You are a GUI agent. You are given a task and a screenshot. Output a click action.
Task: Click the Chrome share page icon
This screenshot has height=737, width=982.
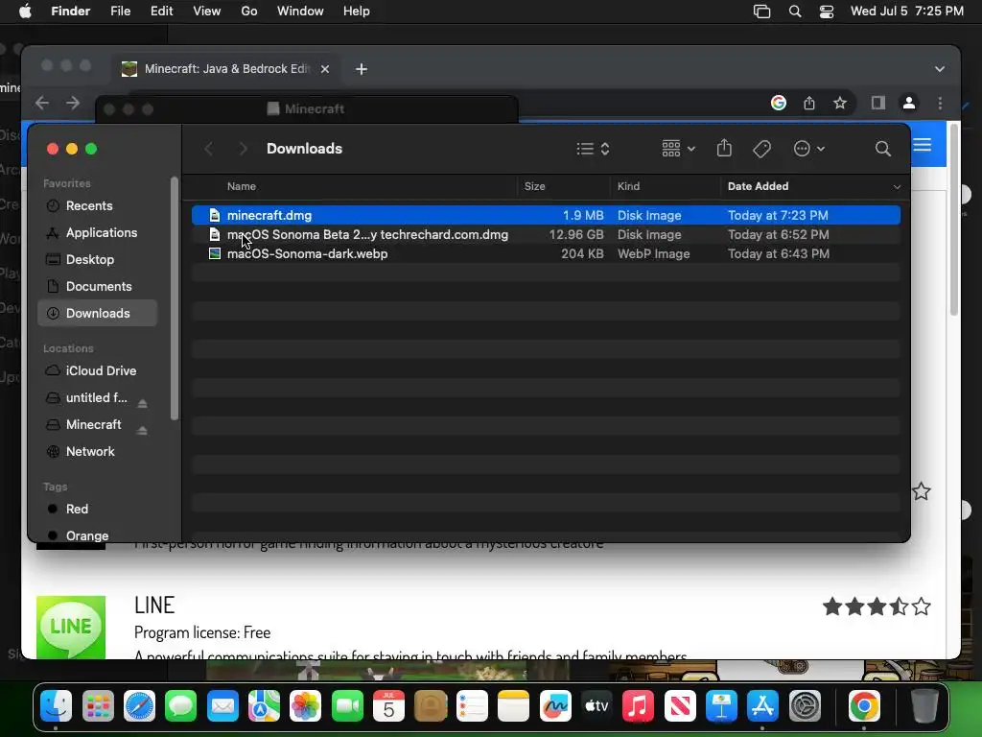(809, 103)
